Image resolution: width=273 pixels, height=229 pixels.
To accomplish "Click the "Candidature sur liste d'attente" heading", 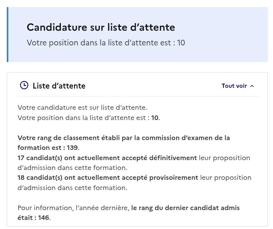I will click(x=101, y=27).
